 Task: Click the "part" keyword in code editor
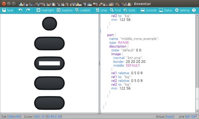tap(110, 35)
